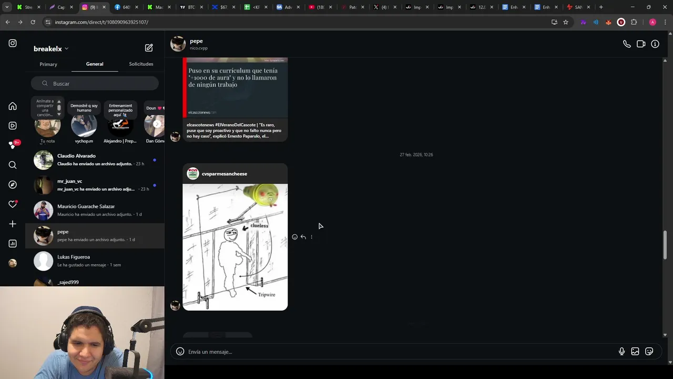Go forward in browser history
673x379 pixels.
(x=20, y=22)
